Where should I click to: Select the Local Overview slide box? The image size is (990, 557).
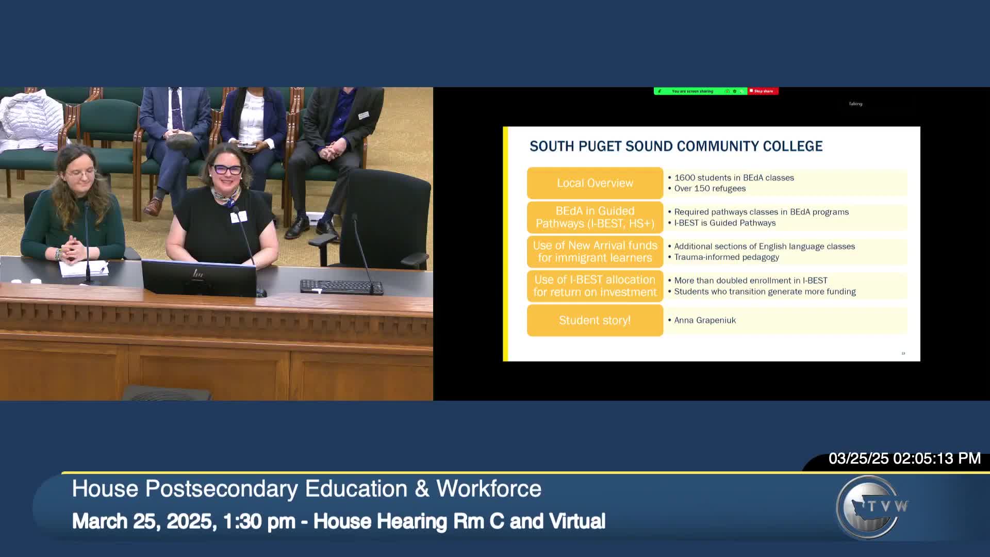tap(595, 183)
